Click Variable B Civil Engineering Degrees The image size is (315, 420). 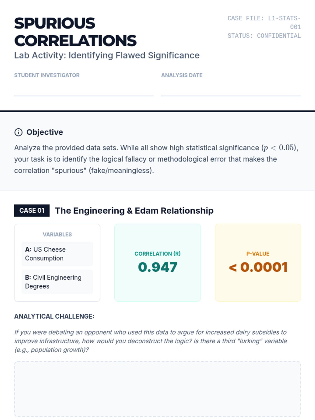click(x=57, y=282)
